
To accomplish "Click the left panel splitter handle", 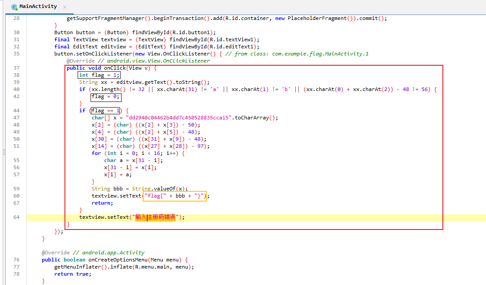I will (4, 152).
